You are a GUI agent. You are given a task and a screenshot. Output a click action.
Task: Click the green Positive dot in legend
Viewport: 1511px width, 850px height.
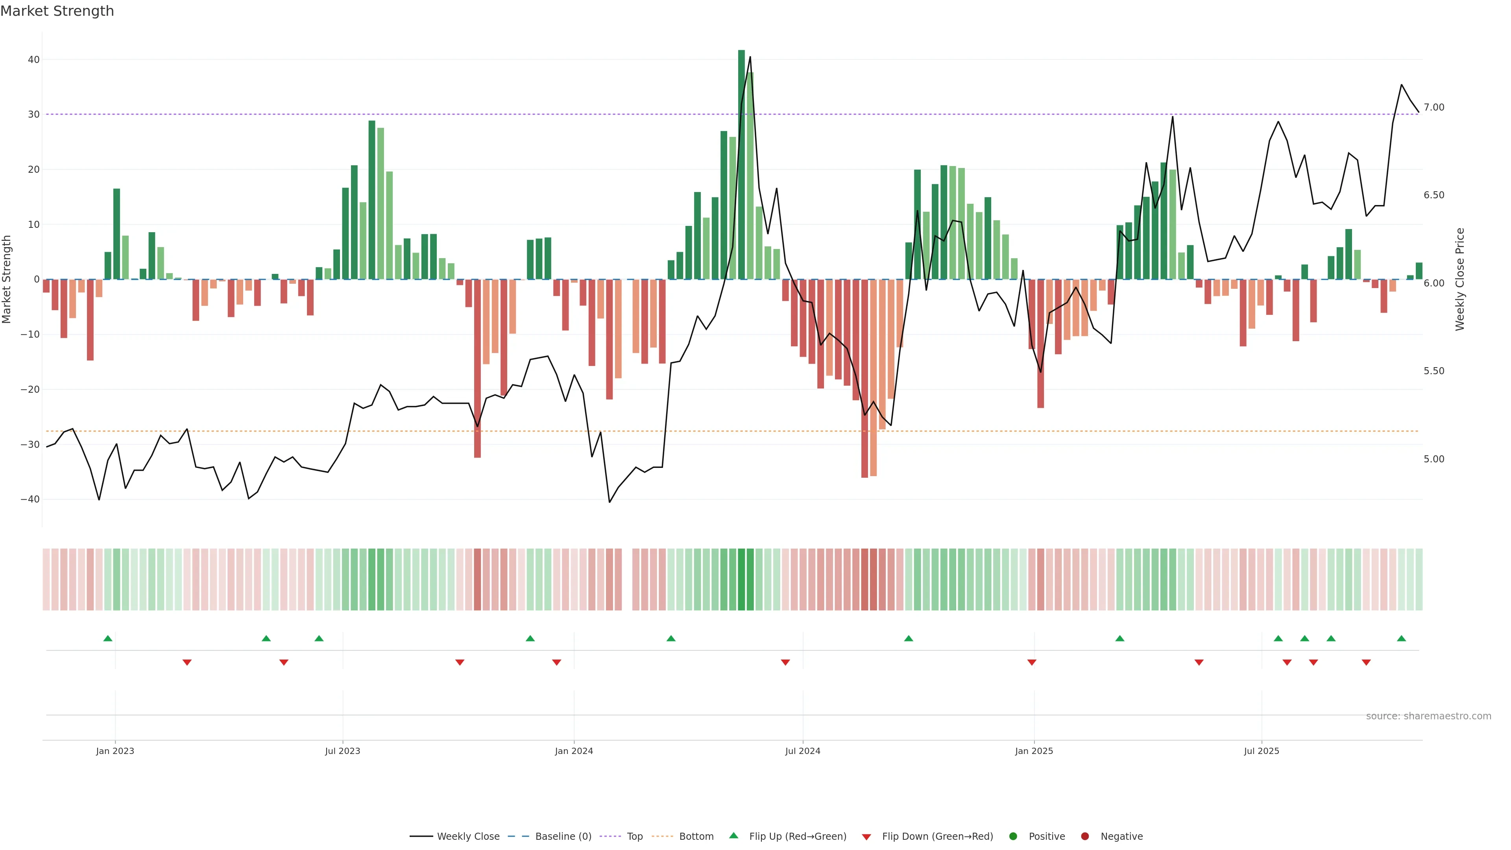1013,837
